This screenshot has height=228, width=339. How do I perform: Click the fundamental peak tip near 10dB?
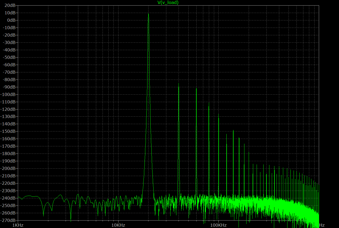[149, 14]
